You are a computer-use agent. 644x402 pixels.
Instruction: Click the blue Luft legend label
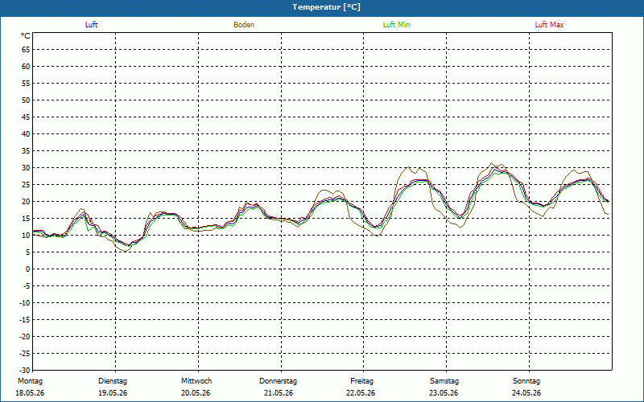point(91,25)
